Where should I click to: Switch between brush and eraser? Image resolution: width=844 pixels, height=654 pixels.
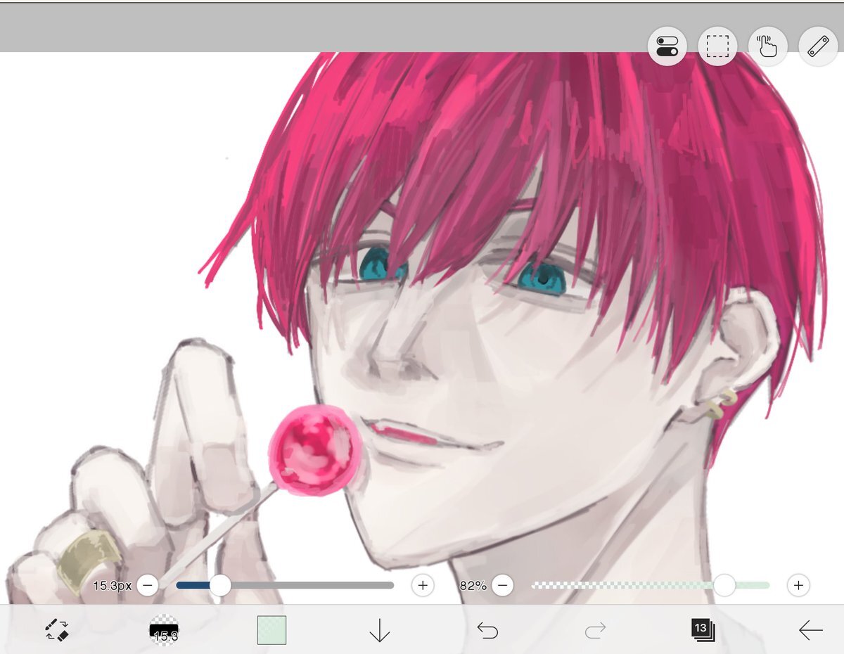(56, 630)
